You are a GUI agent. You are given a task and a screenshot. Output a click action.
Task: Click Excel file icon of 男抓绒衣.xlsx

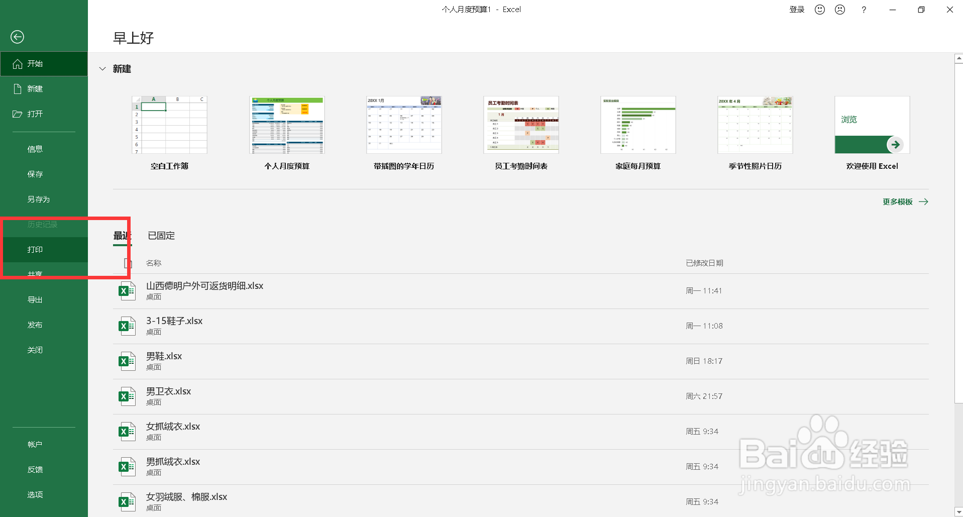pos(127,467)
